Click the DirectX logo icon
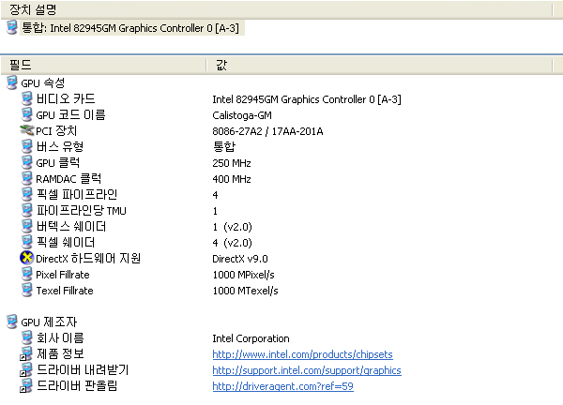 click(x=26, y=258)
